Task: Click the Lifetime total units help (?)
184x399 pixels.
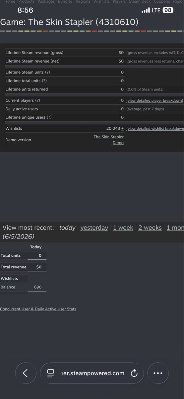Action: pyautogui.click(x=44, y=81)
